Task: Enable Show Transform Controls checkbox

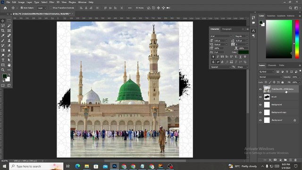Action: (x=51, y=8)
